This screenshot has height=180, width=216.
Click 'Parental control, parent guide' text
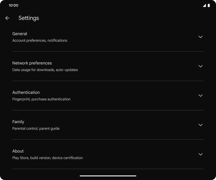pyautogui.click(x=36, y=129)
